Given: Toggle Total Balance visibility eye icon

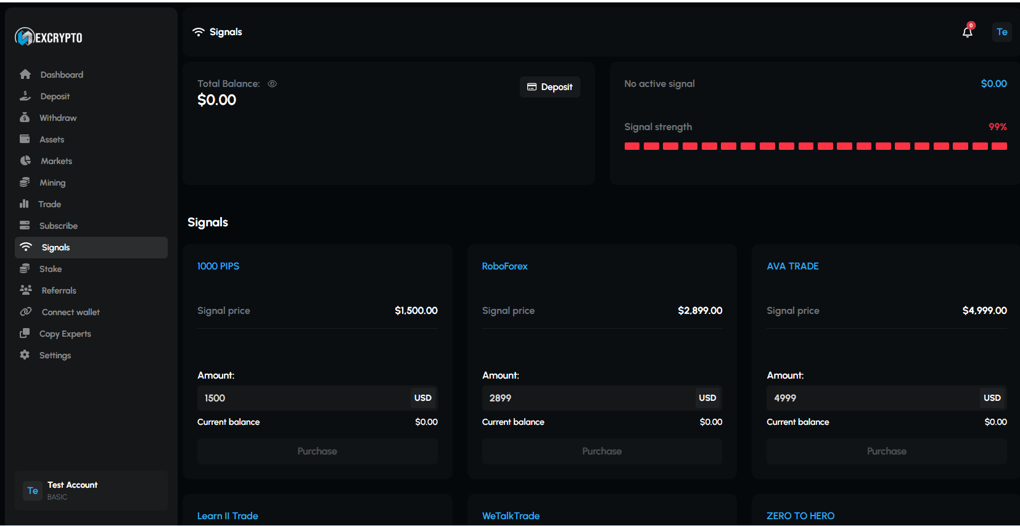Looking at the screenshot, I should [272, 84].
